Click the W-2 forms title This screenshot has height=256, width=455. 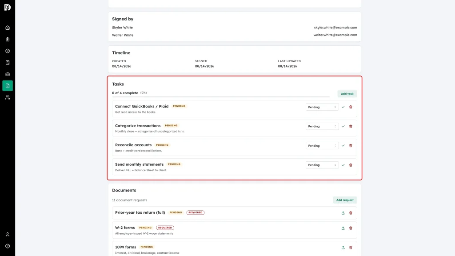[125, 228]
